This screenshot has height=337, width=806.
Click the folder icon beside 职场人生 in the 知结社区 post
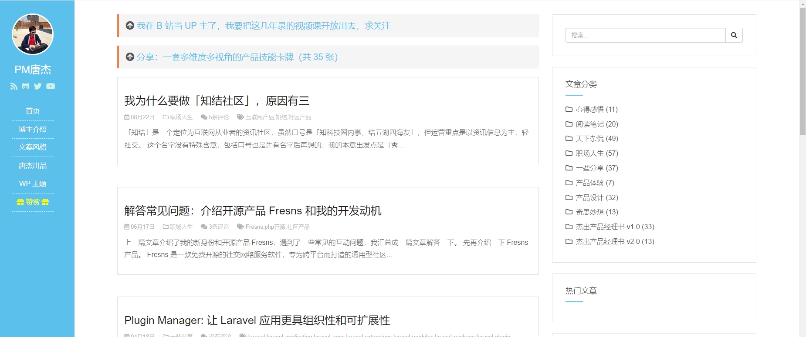166,117
